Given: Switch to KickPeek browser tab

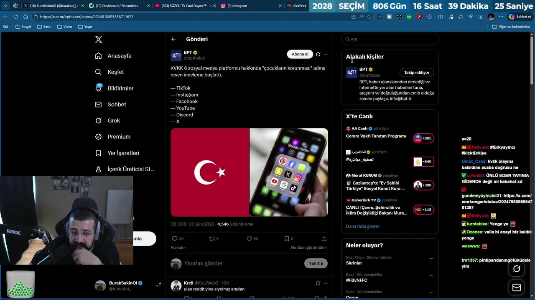Looking at the screenshot, I should (297, 6).
